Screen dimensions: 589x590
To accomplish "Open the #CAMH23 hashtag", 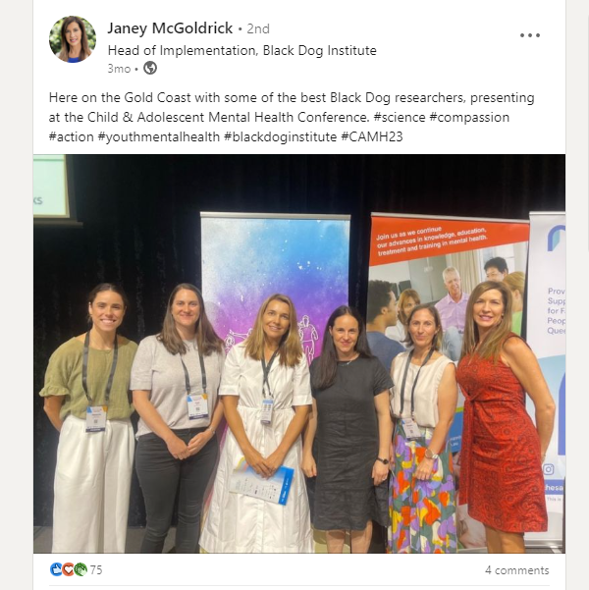I will click(x=372, y=136).
